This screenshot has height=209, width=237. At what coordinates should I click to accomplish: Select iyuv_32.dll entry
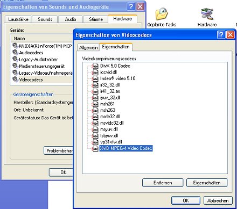(x=110, y=98)
